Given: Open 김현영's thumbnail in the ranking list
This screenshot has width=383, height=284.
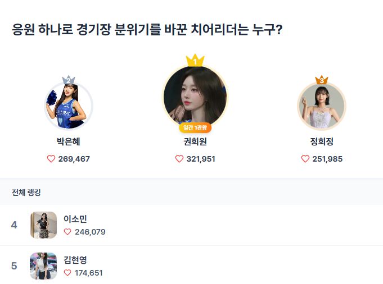Looking at the screenshot, I should [43, 266].
